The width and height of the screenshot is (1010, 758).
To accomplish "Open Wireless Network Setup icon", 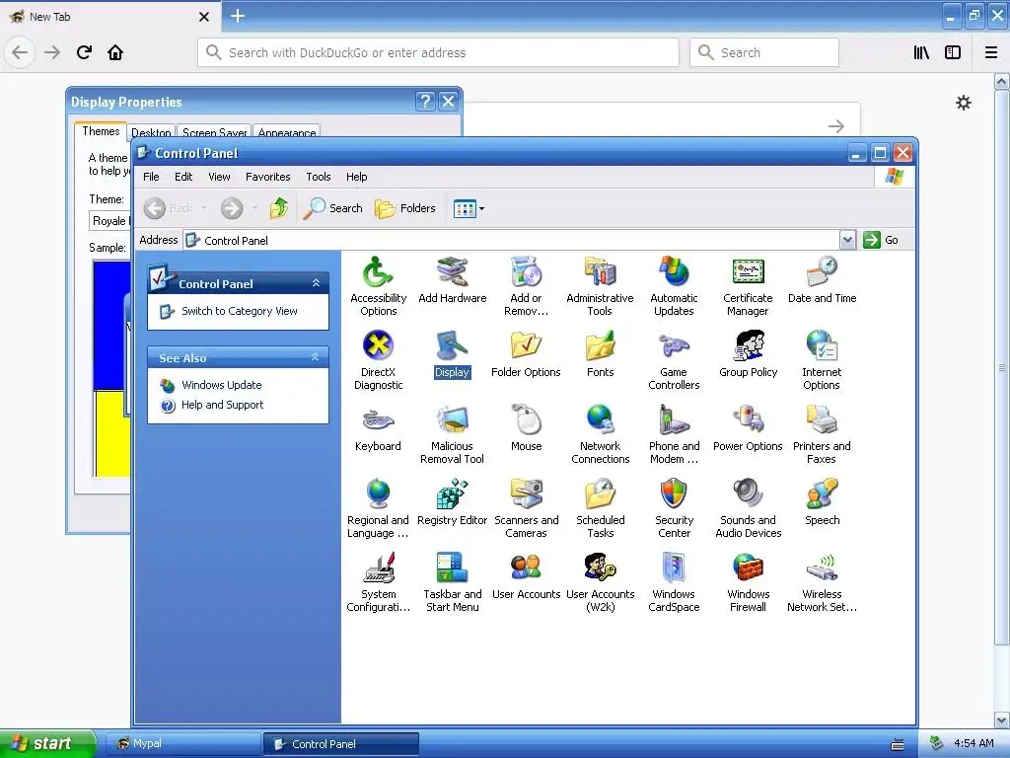I will (x=822, y=582).
